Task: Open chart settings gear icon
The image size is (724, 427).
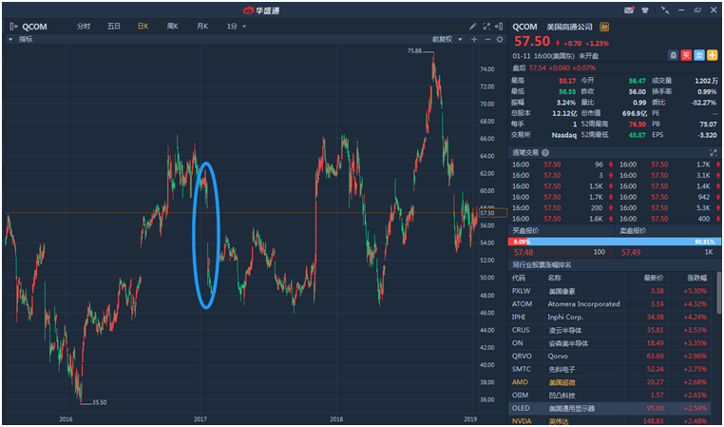Action: point(499,40)
